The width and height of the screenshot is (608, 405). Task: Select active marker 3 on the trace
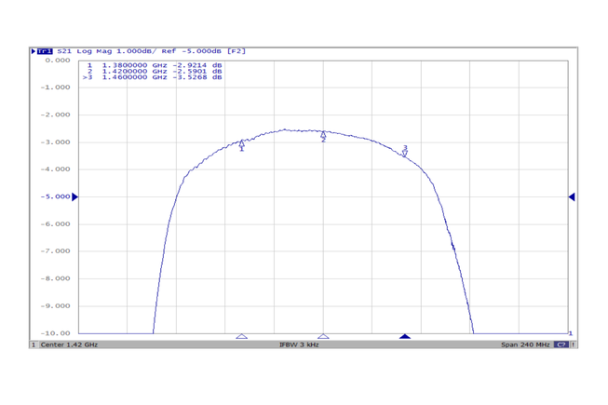[405, 151]
